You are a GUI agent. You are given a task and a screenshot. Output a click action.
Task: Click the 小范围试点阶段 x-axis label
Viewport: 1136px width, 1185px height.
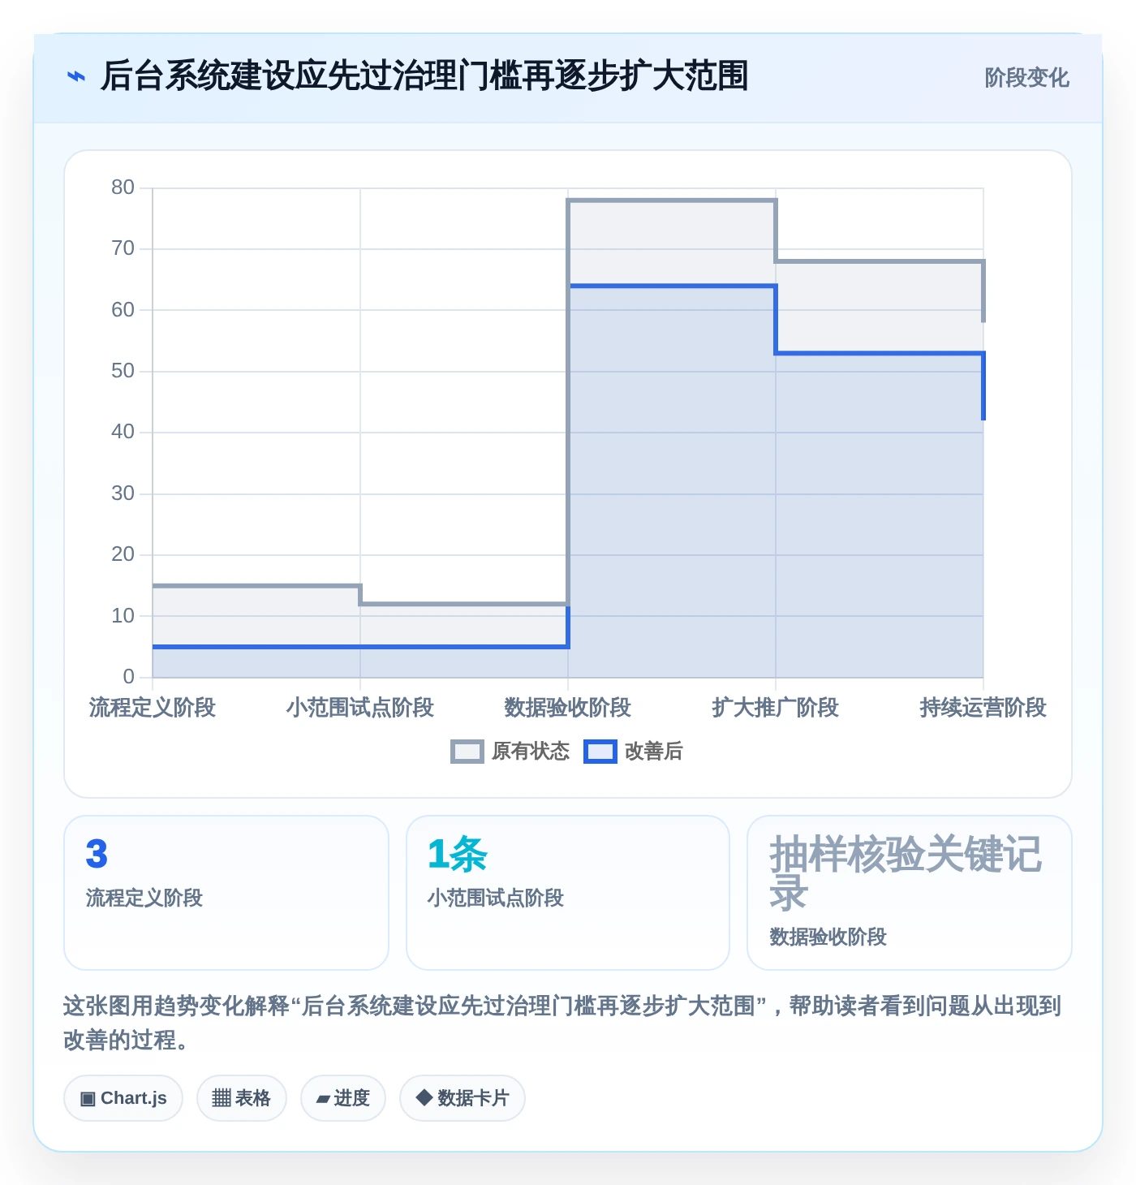click(360, 708)
